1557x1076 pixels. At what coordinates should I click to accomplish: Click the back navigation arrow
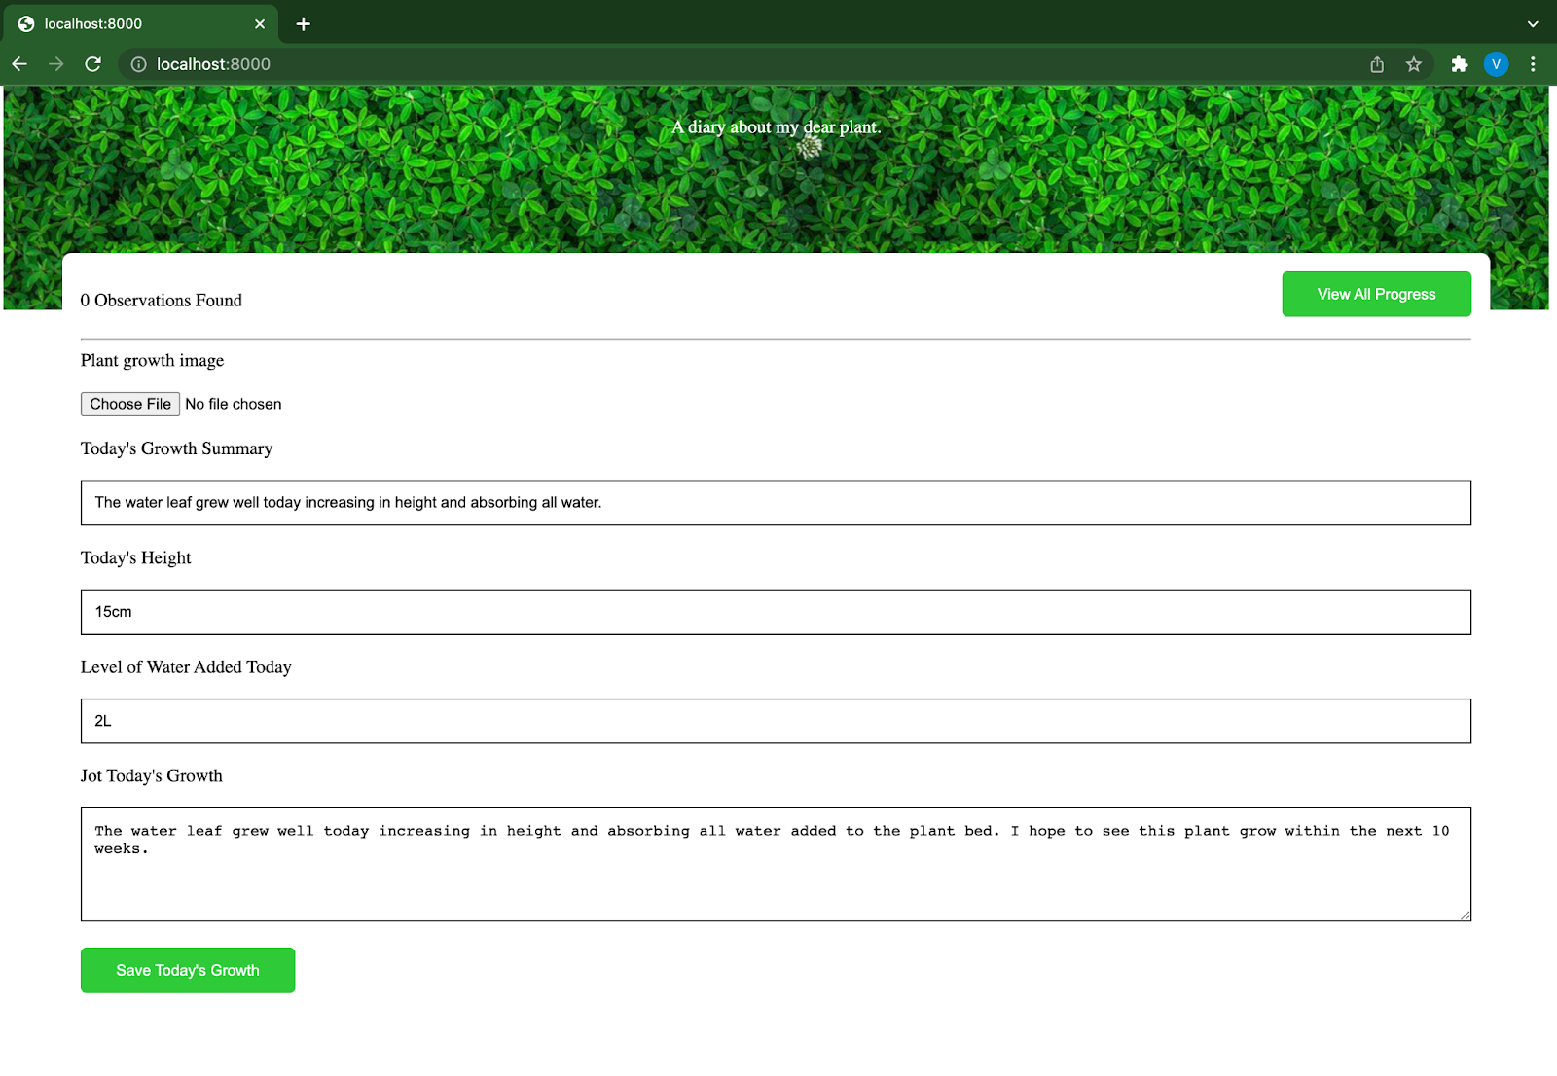click(x=19, y=63)
